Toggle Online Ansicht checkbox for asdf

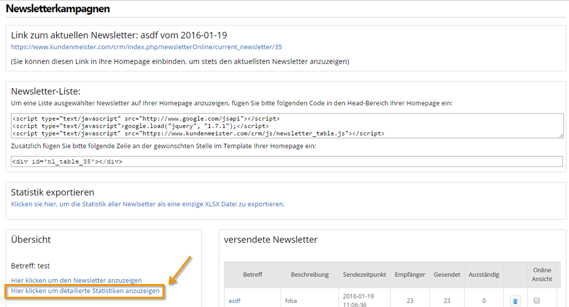click(x=537, y=300)
